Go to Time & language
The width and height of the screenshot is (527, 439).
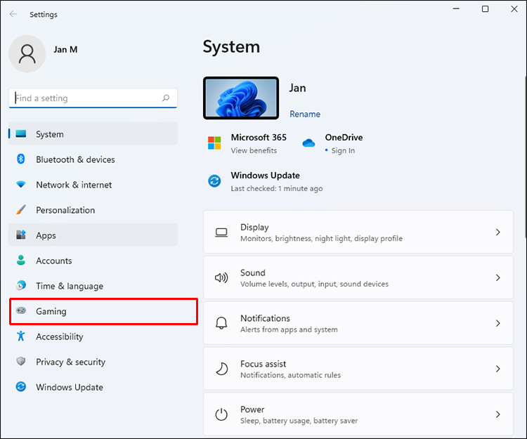93,286
